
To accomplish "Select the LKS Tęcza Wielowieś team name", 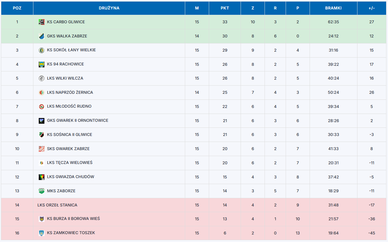I will 70,163.
